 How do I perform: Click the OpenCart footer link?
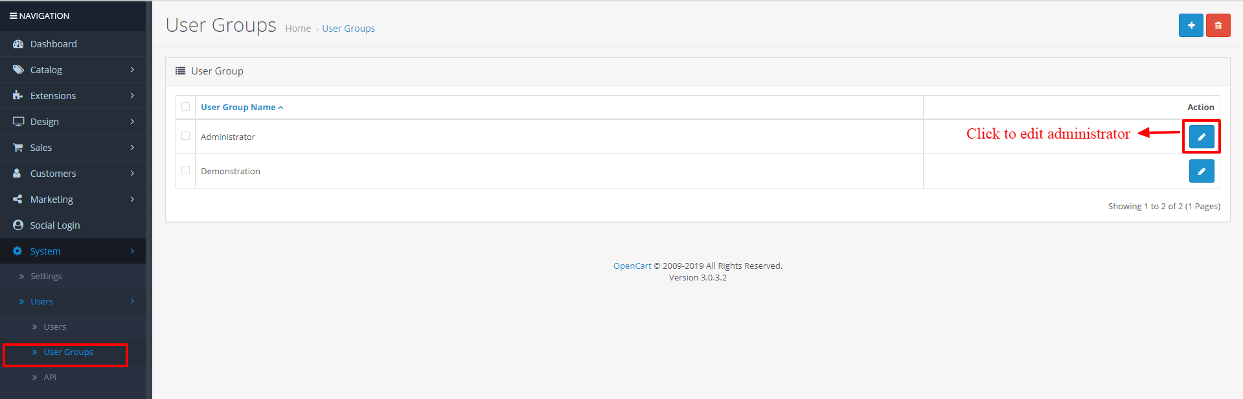pyautogui.click(x=632, y=266)
